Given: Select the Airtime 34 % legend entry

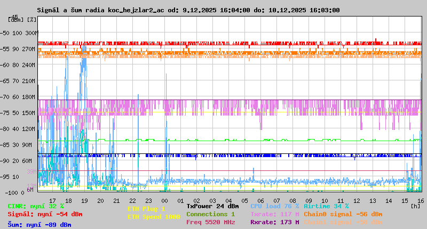Looking at the screenshot, I should point(326,206).
